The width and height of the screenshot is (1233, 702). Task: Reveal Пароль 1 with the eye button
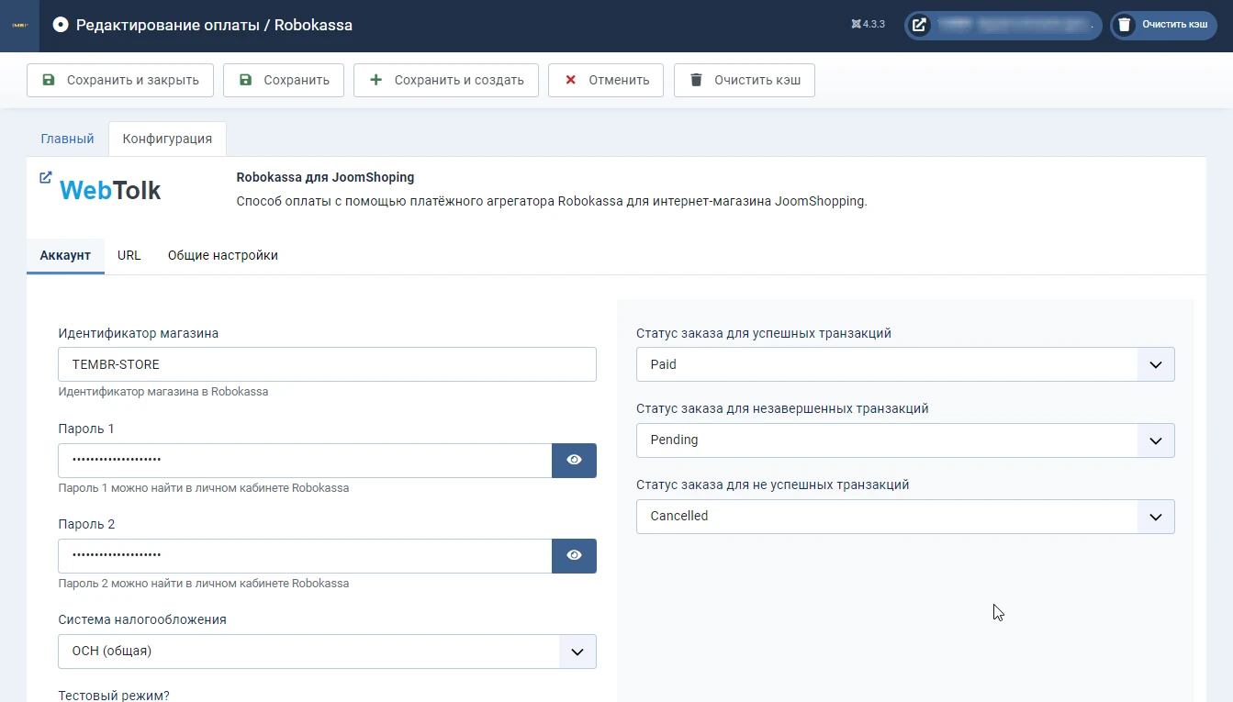click(574, 461)
